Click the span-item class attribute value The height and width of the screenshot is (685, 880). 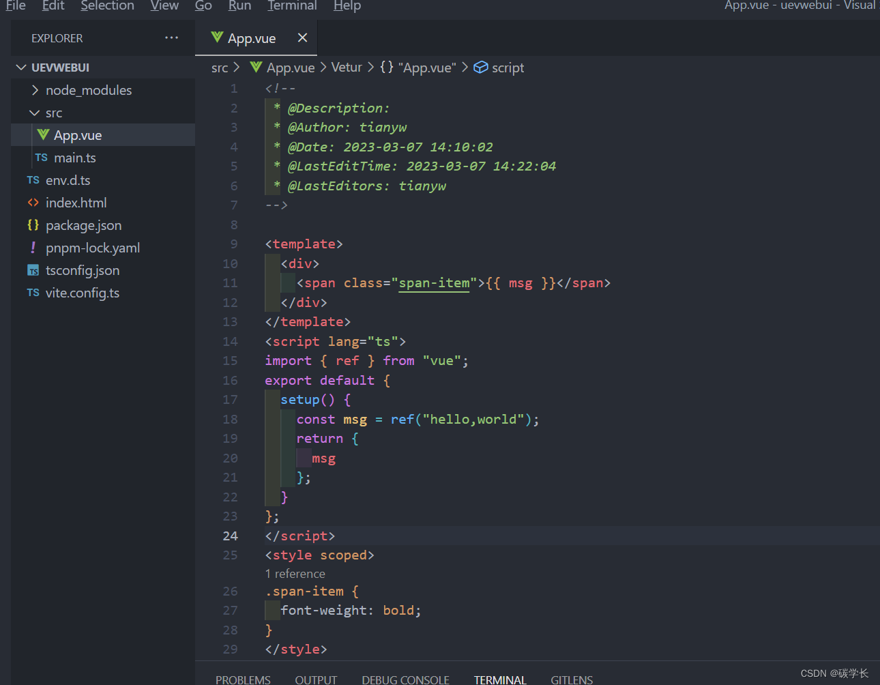click(x=434, y=282)
